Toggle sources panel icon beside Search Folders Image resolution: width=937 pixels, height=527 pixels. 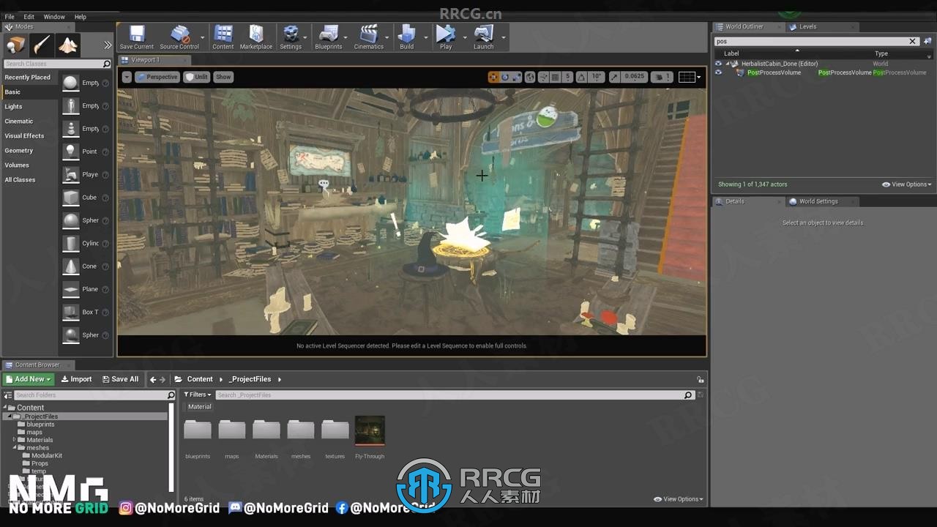(8, 395)
